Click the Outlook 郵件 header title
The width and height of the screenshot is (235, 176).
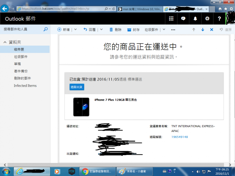(20, 19)
